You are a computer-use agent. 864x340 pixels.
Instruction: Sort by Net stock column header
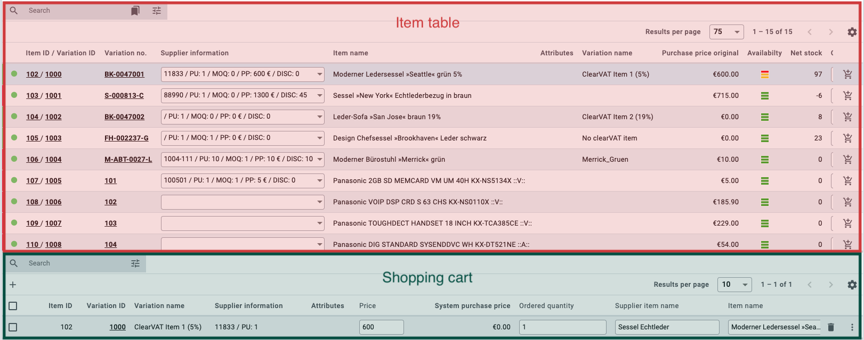[806, 53]
